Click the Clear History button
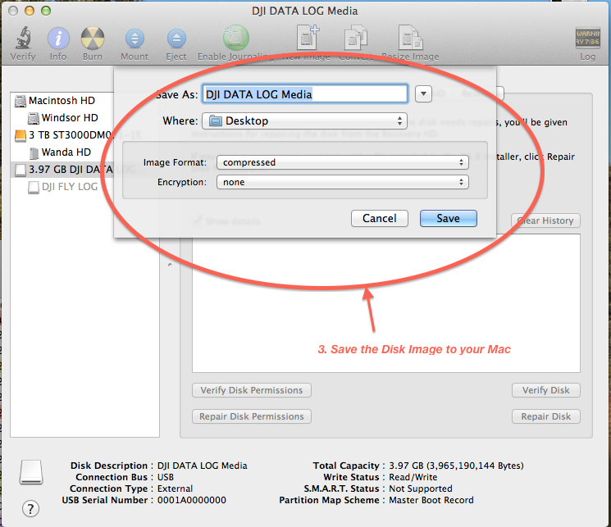 click(545, 220)
